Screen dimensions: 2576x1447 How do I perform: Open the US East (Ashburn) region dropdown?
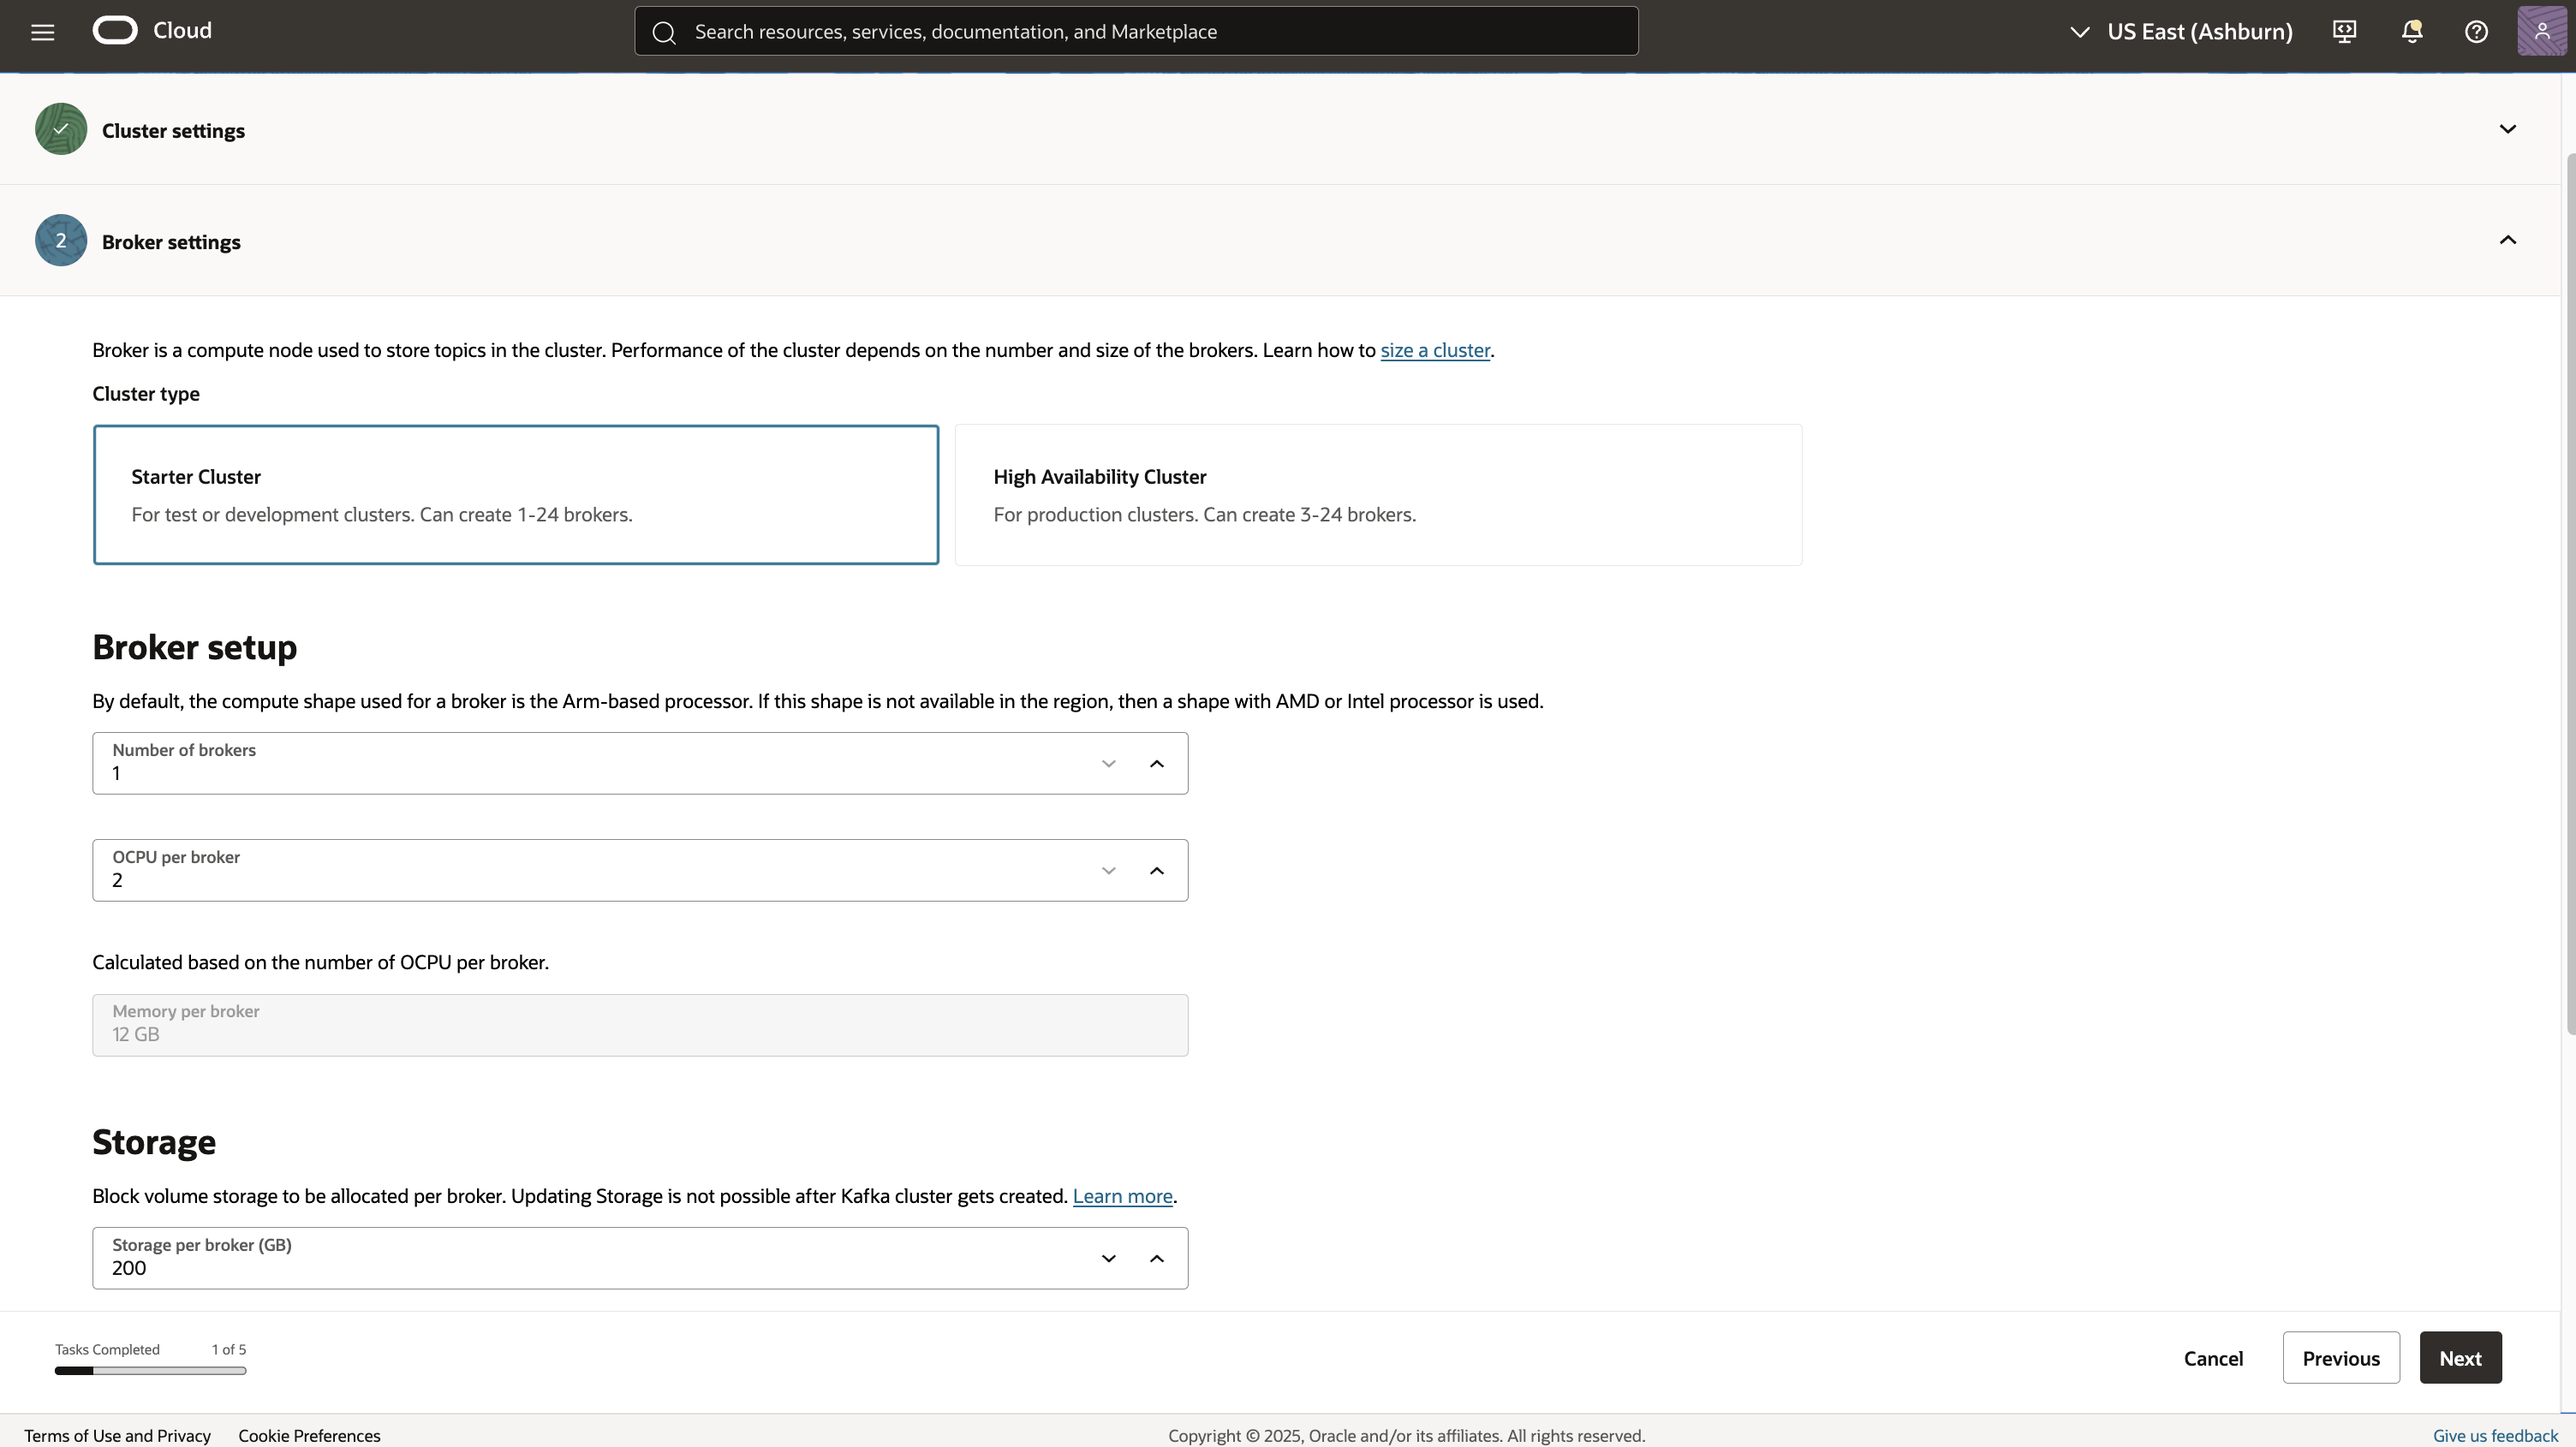tap(2181, 32)
